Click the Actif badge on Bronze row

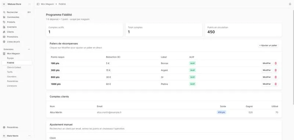tap(192, 63)
